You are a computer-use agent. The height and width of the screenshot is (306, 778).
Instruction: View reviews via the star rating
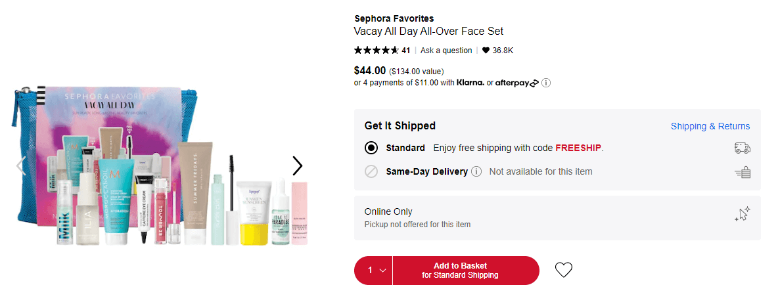point(377,50)
